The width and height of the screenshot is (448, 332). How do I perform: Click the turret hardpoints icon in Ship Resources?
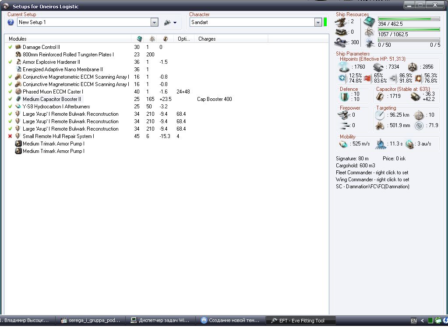(x=341, y=22)
